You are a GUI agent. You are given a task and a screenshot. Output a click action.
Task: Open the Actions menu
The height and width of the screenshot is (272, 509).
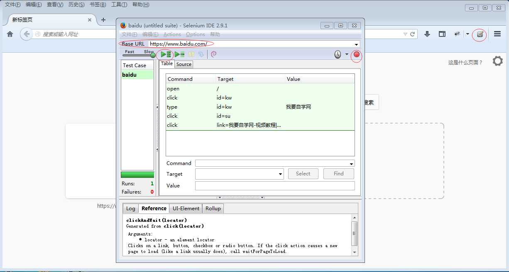(x=172, y=34)
